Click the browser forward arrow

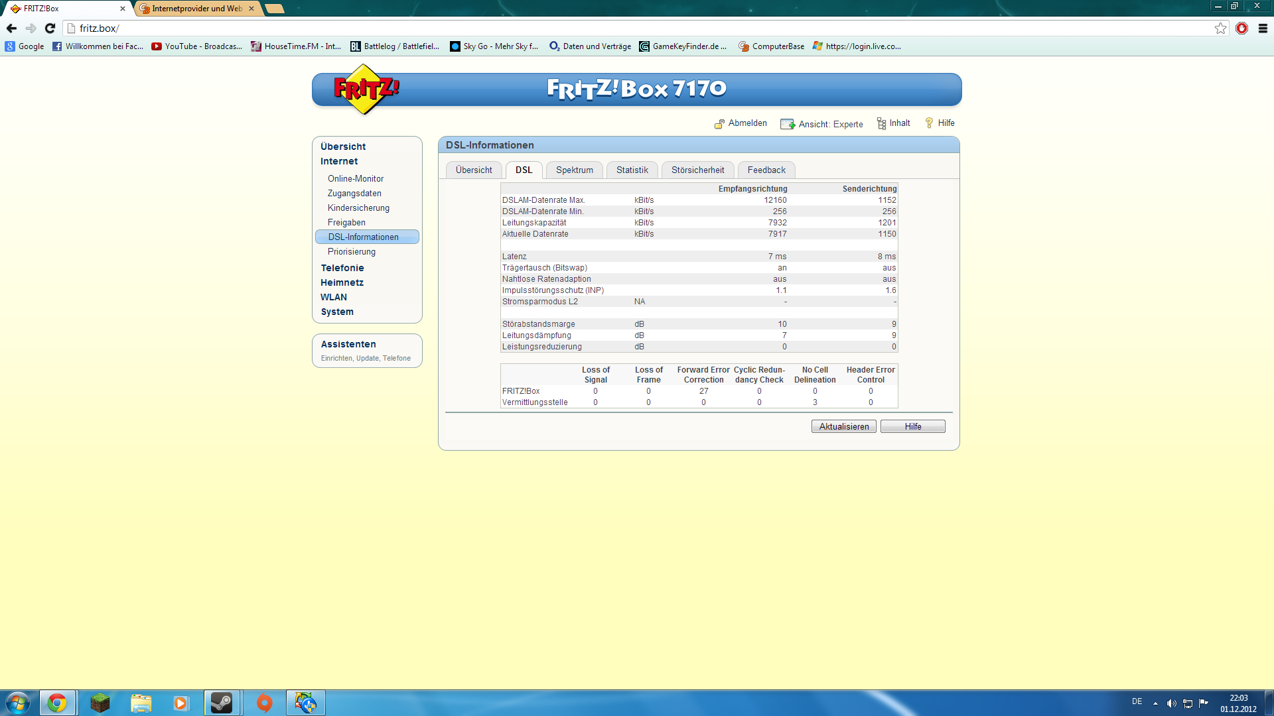click(31, 29)
